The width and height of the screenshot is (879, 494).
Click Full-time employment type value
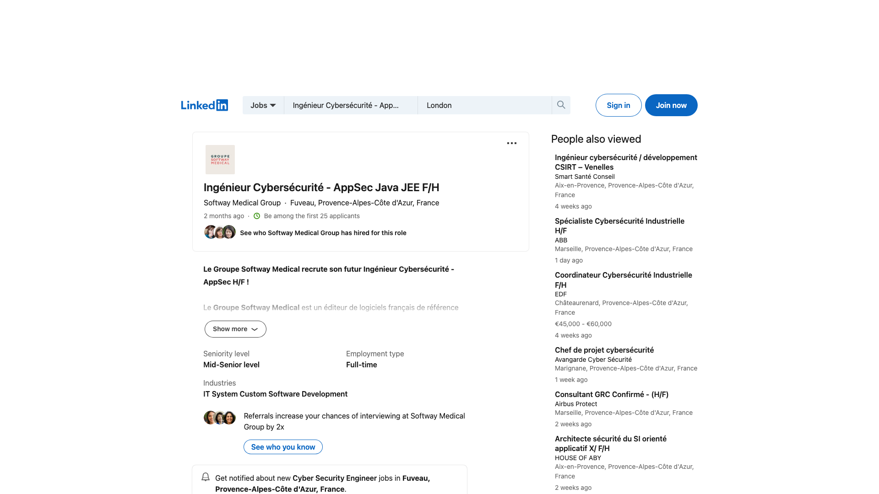pyautogui.click(x=362, y=365)
